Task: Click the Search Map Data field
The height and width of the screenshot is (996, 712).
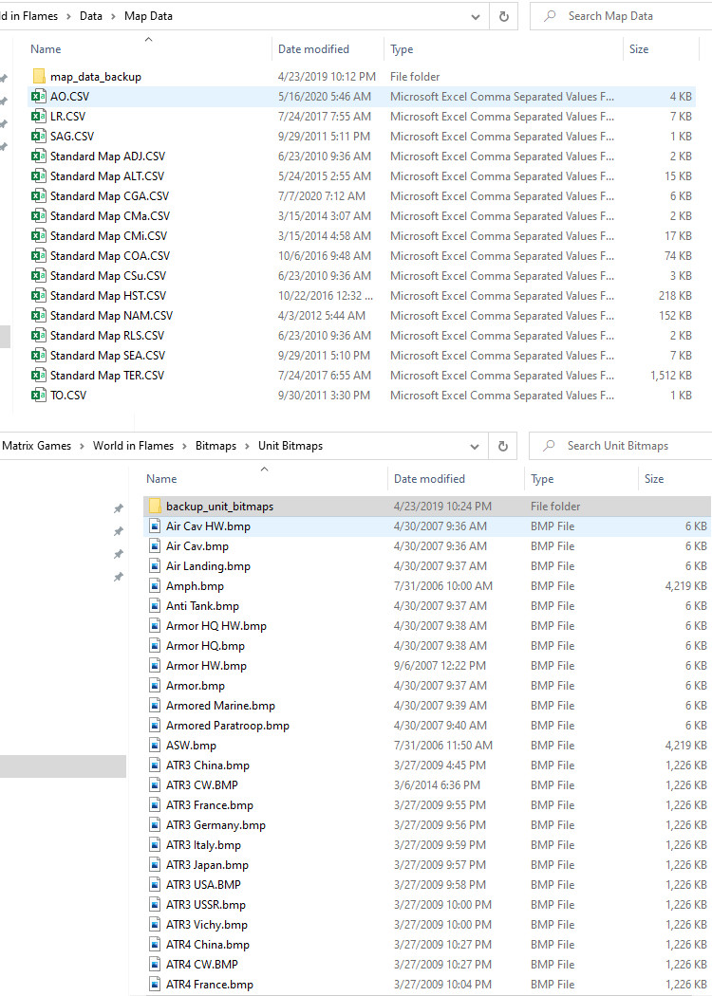Action: click(x=621, y=16)
